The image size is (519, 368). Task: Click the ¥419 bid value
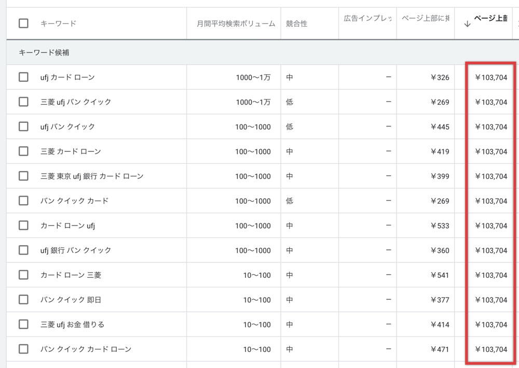tap(440, 151)
